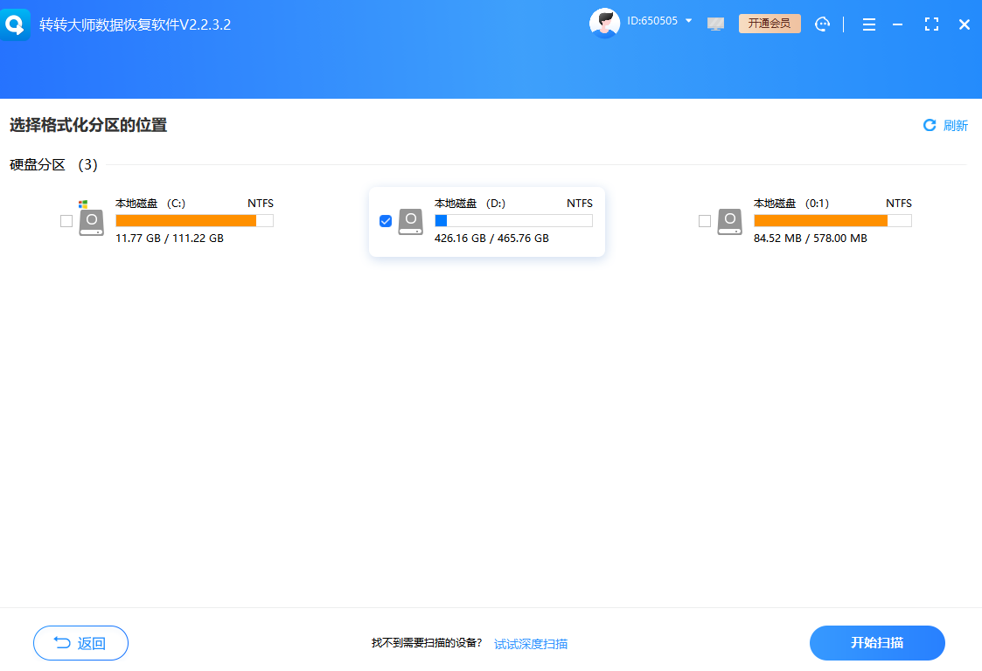Open customer service support icon
This screenshot has width=982, height=671.
(x=822, y=24)
